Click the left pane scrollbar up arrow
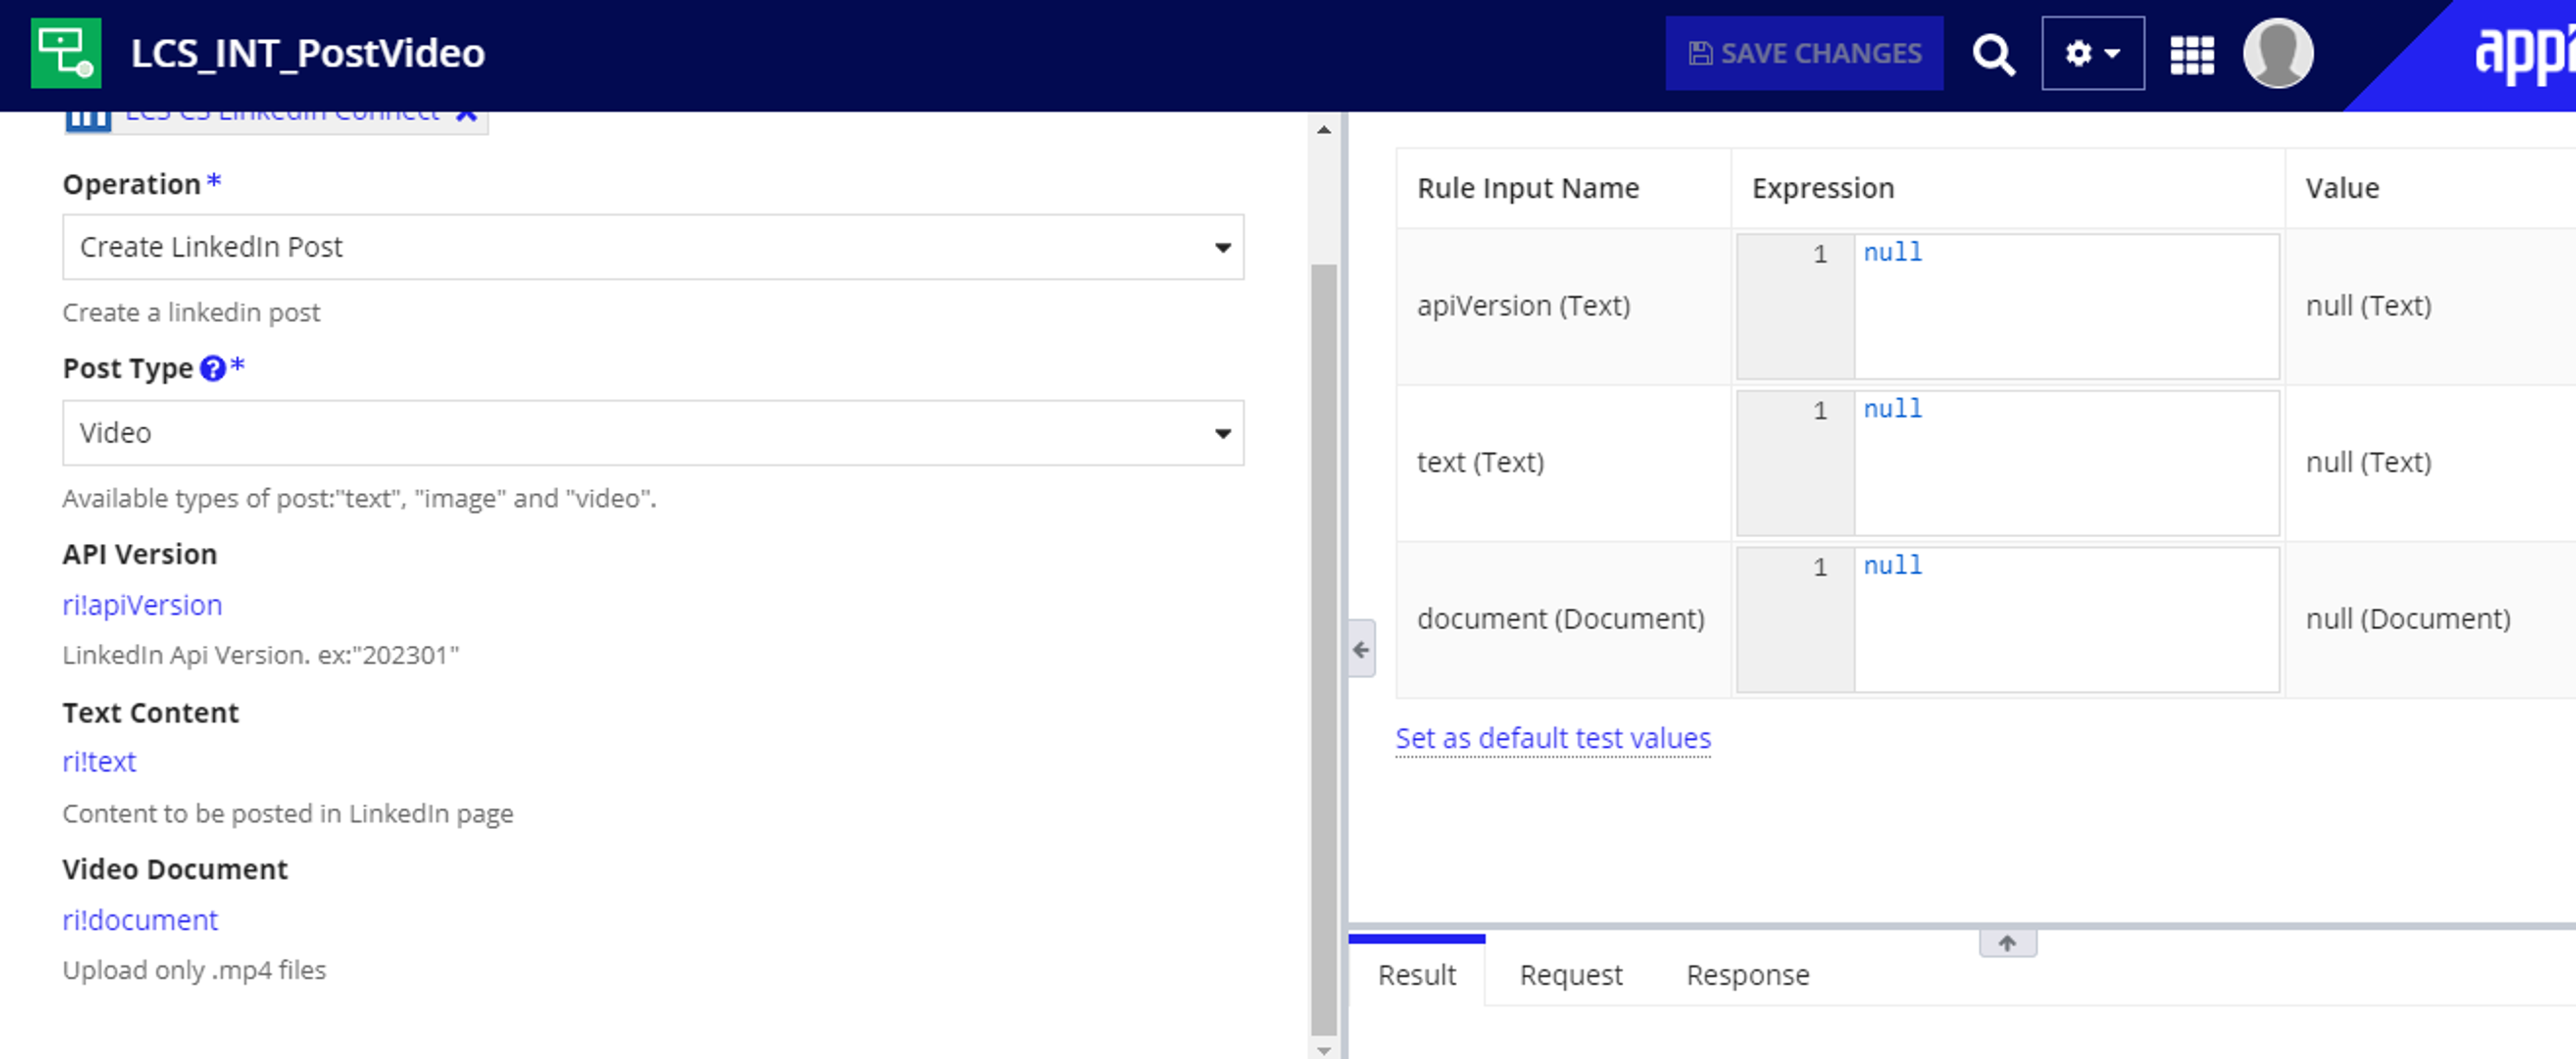The height and width of the screenshot is (1059, 2576). click(1324, 130)
